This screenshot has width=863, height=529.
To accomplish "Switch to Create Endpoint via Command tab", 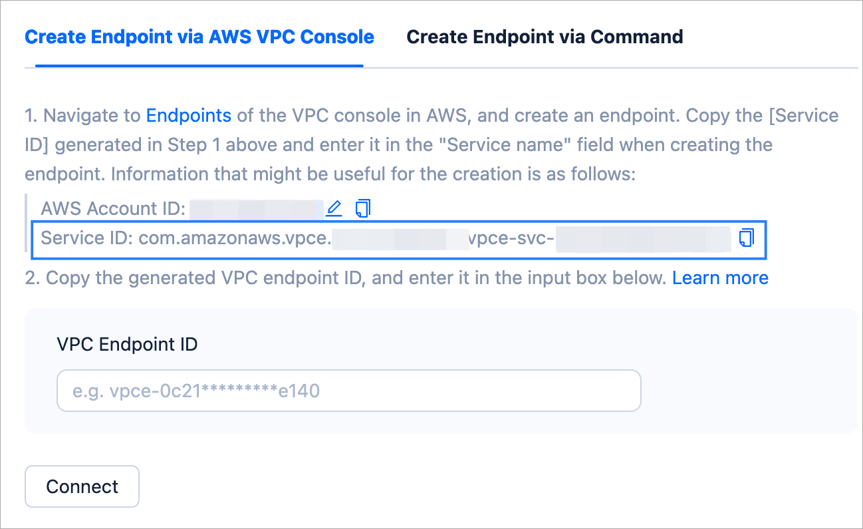I will pyautogui.click(x=545, y=37).
